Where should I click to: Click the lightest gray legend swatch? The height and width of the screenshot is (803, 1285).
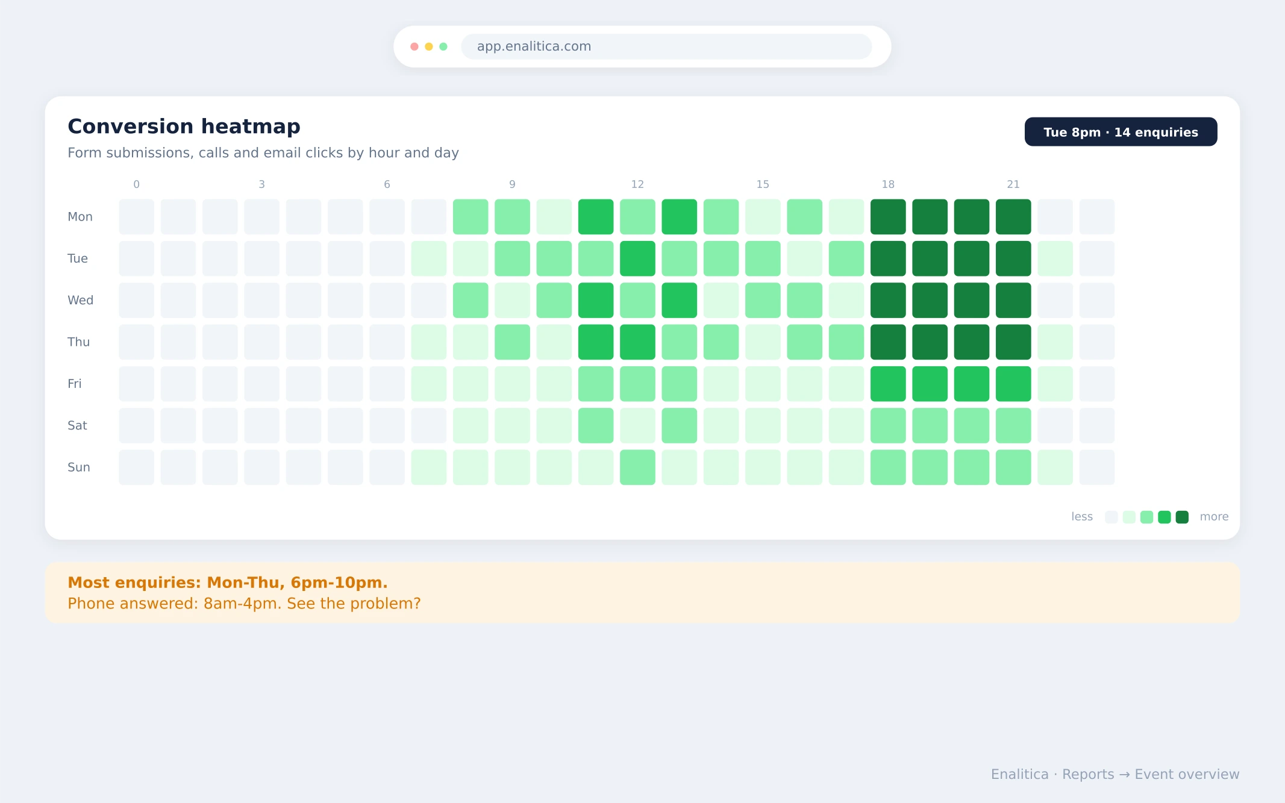1111,517
